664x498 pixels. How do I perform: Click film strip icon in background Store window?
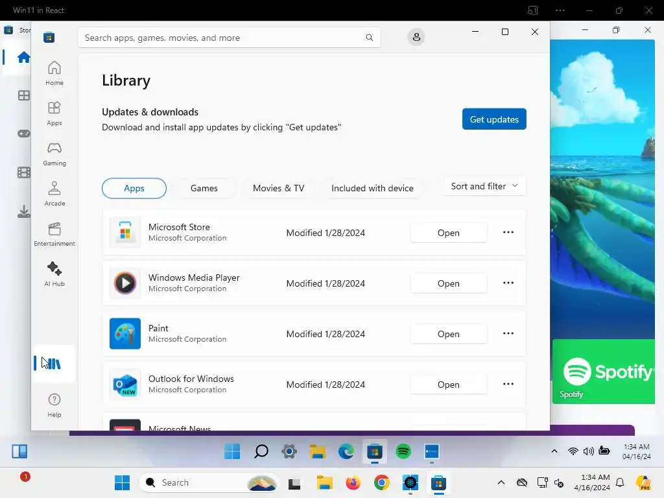point(24,172)
